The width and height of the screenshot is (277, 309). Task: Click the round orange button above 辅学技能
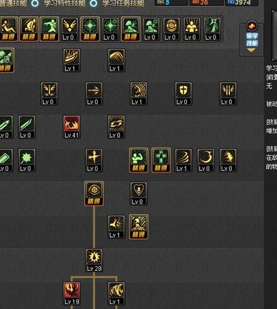click(252, 26)
